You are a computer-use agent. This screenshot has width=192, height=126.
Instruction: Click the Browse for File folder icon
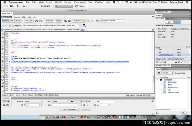click(x=87, y=105)
